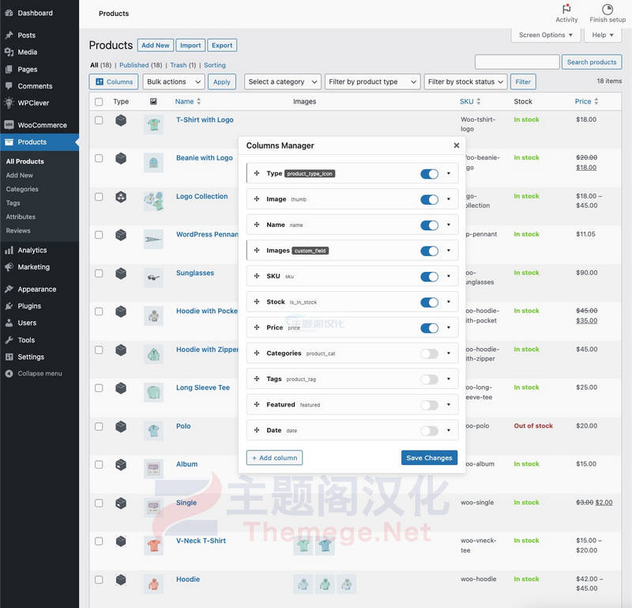Click the WooCommerce logo icon in sidebar

[9, 125]
